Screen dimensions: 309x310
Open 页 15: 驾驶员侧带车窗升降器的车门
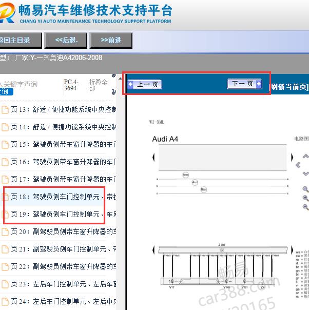63,145
